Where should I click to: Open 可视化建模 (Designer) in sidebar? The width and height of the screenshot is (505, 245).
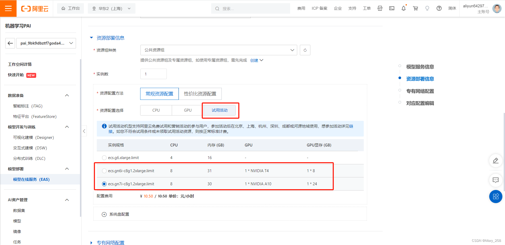(x=33, y=138)
